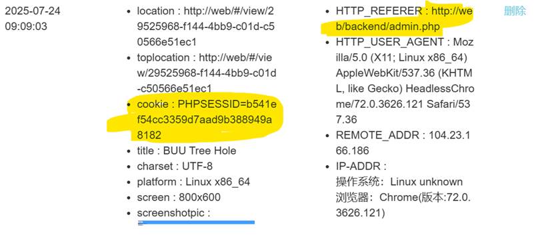Select the HTTP_REFERER admin.php value
Screen dimensions: 554x247
pyautogui.click(x=404, y=19)
